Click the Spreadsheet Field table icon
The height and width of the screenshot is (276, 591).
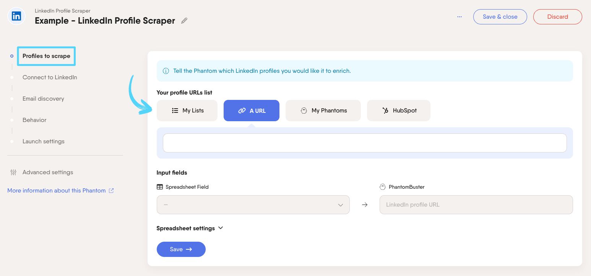tap(160, 187)
